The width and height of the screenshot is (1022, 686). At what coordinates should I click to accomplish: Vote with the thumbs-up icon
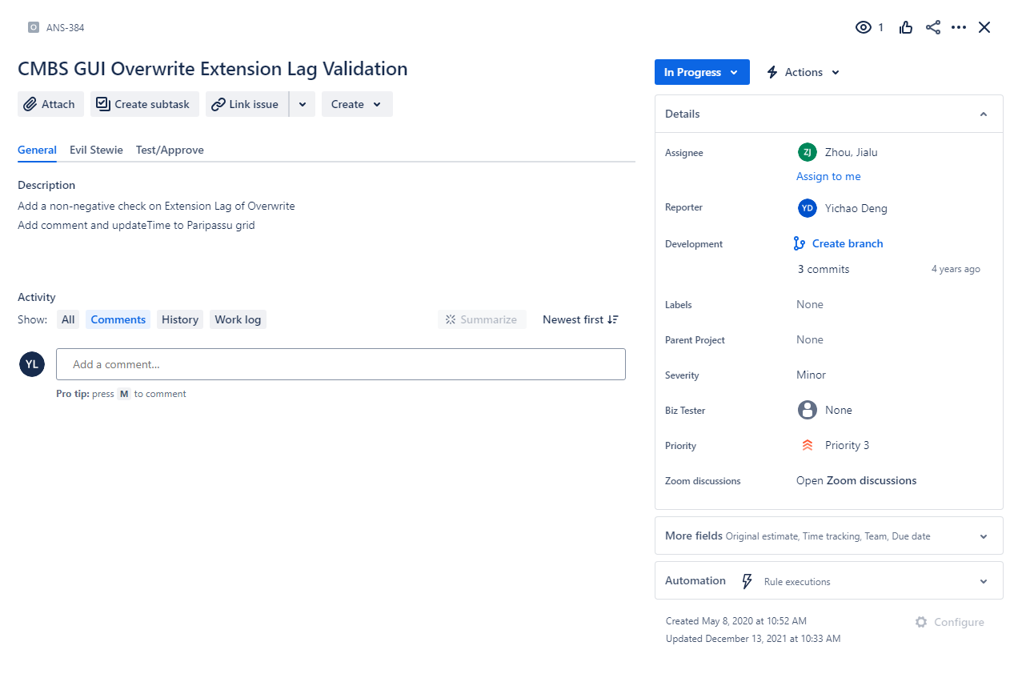906,27
